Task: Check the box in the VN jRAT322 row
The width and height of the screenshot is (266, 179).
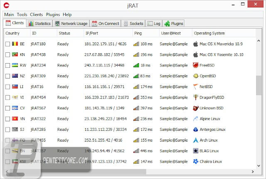Action: click(x=7, y=119)
